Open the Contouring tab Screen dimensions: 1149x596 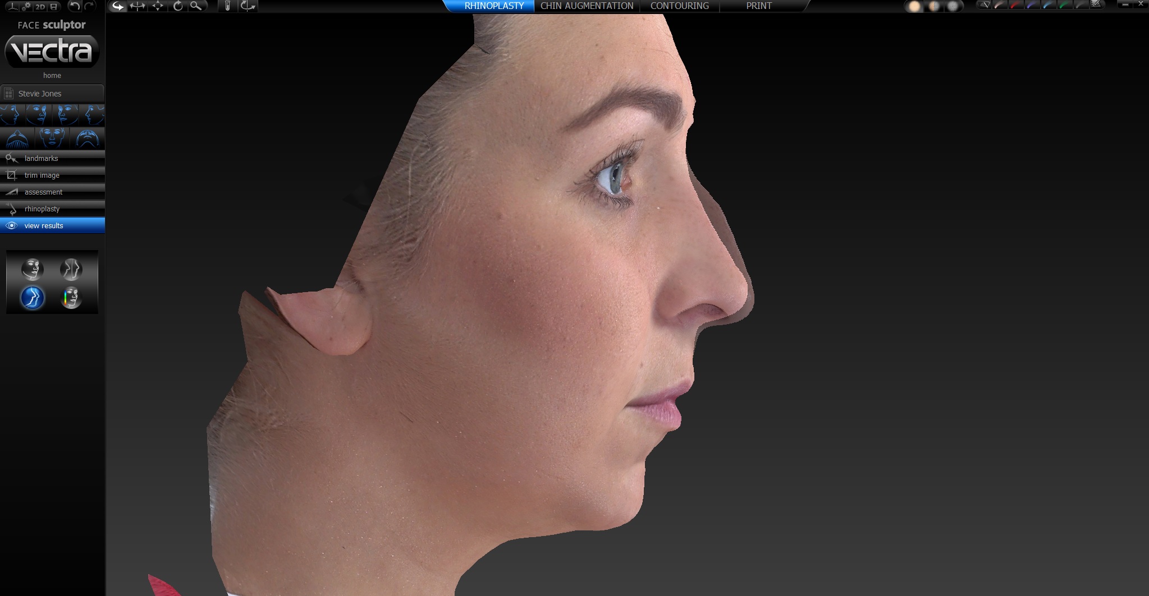click(x=679, y=6)
